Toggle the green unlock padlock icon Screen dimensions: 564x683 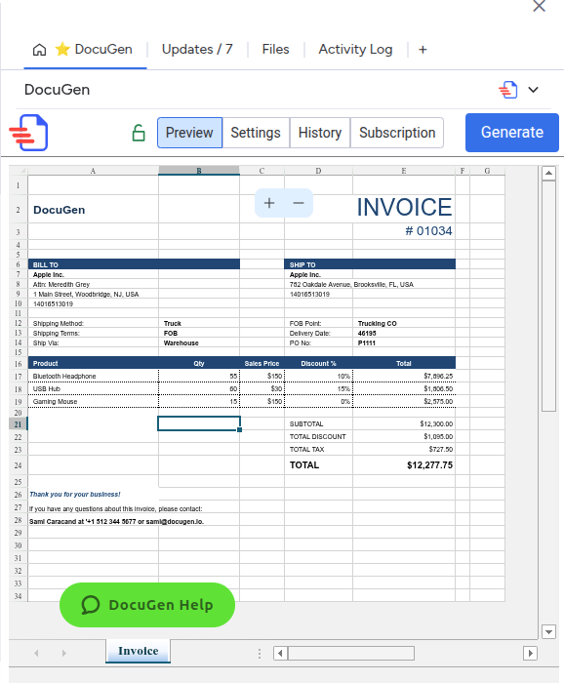click(139, 133)
